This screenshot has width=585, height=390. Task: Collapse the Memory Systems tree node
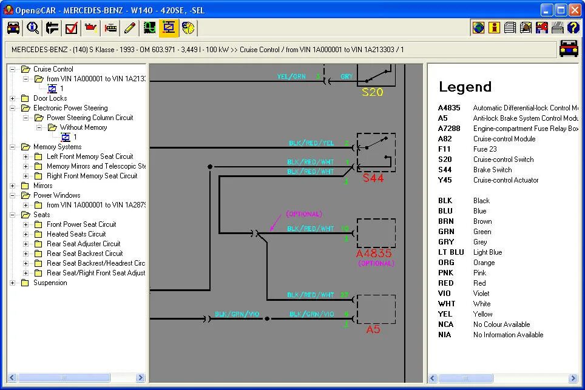tap(13, 147)
